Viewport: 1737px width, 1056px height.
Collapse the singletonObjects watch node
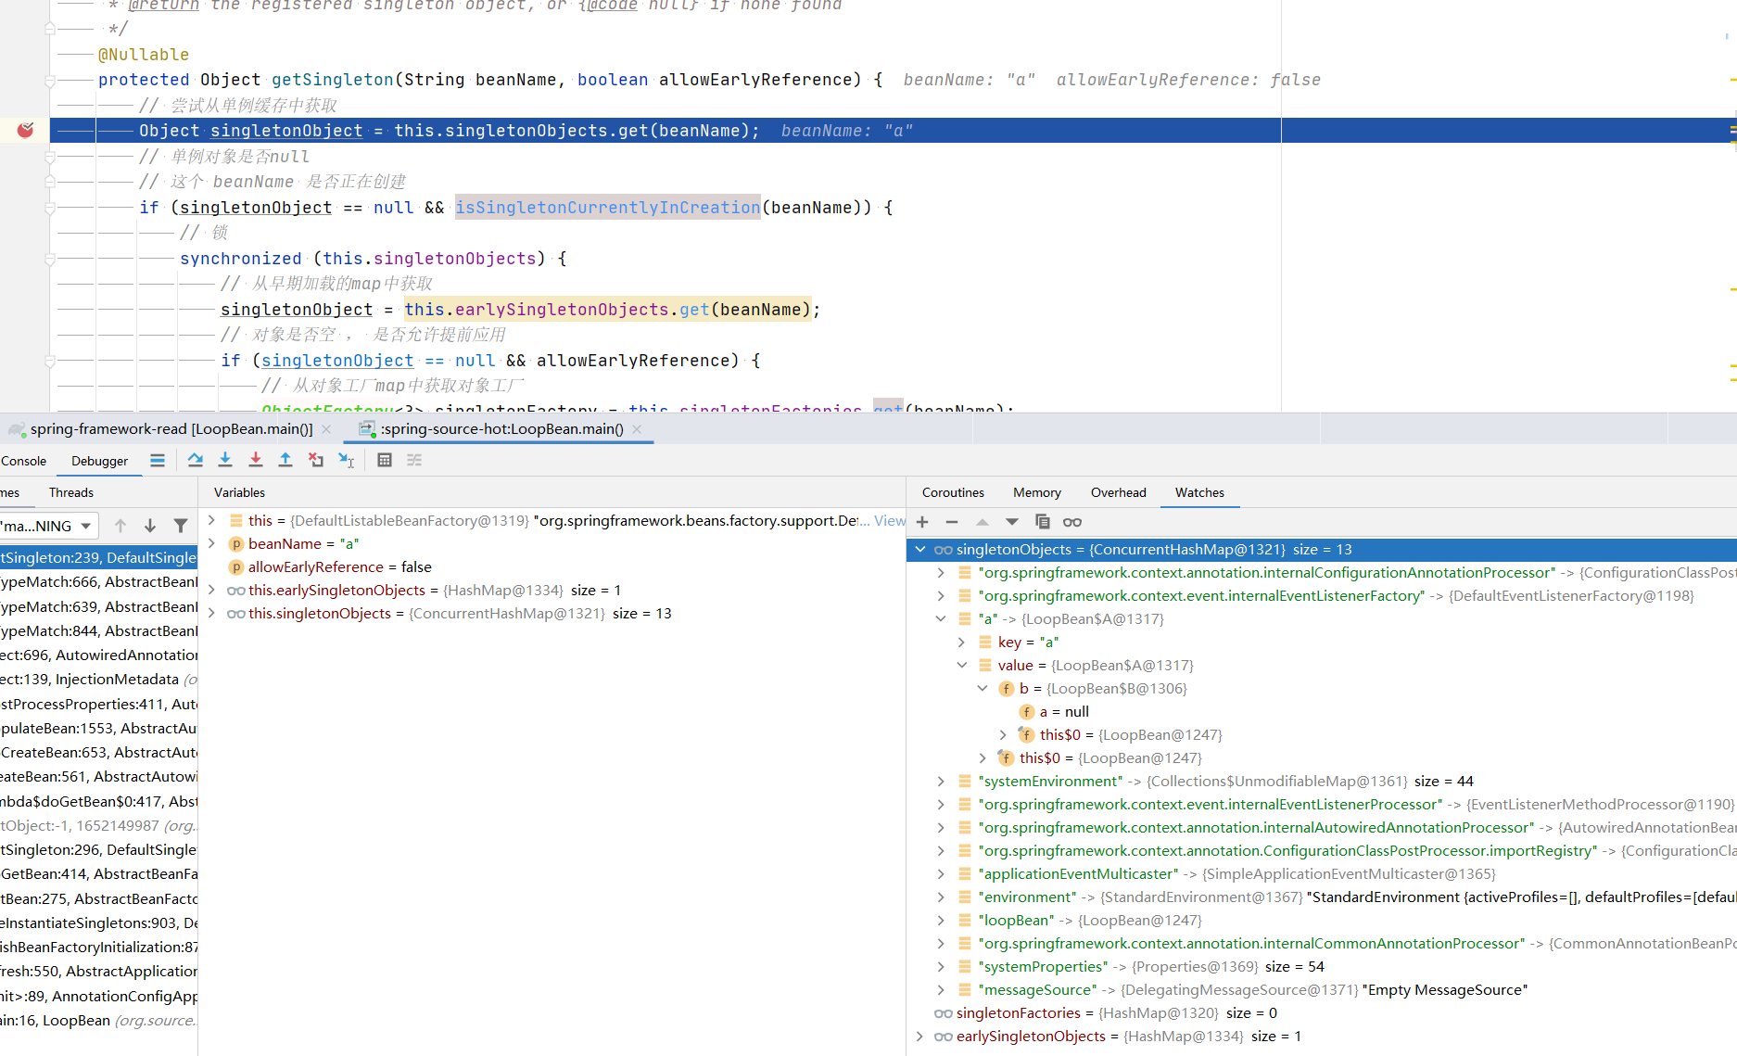[920, 550]
